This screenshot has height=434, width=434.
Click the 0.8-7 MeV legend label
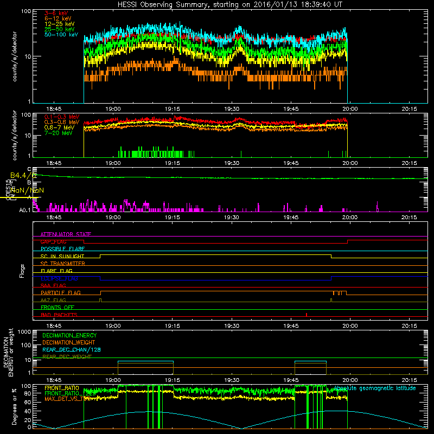pyautogui.click(x=60, y=127)
